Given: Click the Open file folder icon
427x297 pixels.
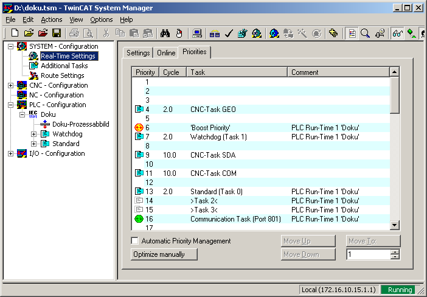Looking at the screenshot, I should 29,33.
